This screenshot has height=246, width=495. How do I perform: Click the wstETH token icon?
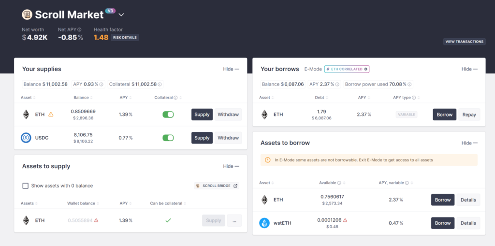tap(264, 223)
